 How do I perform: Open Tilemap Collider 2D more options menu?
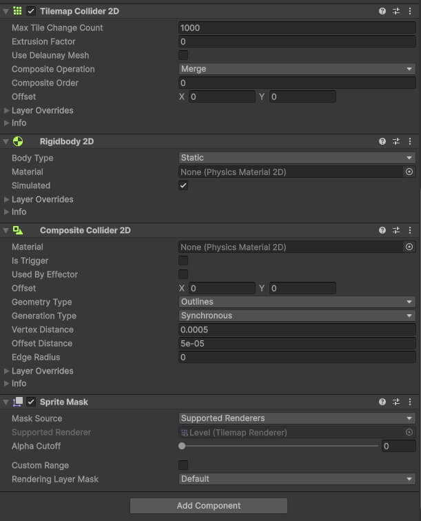(410, 11)
